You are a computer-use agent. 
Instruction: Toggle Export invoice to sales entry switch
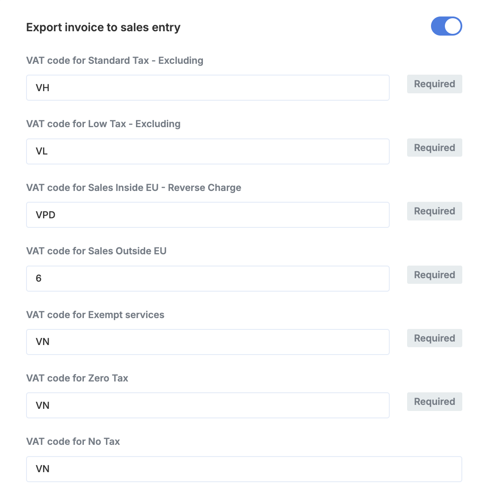[446, 26]
